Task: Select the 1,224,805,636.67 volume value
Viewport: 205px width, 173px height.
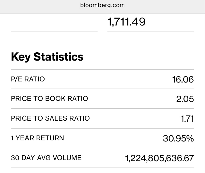Action: [x=160, y=158]
